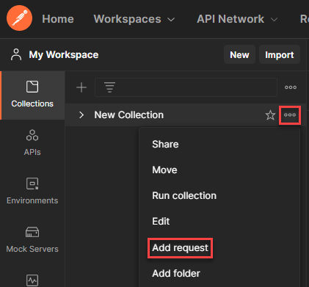The height and width of the screenshot is (287, 309).
Task: Focus the collections filter input field
Action: 186,87
